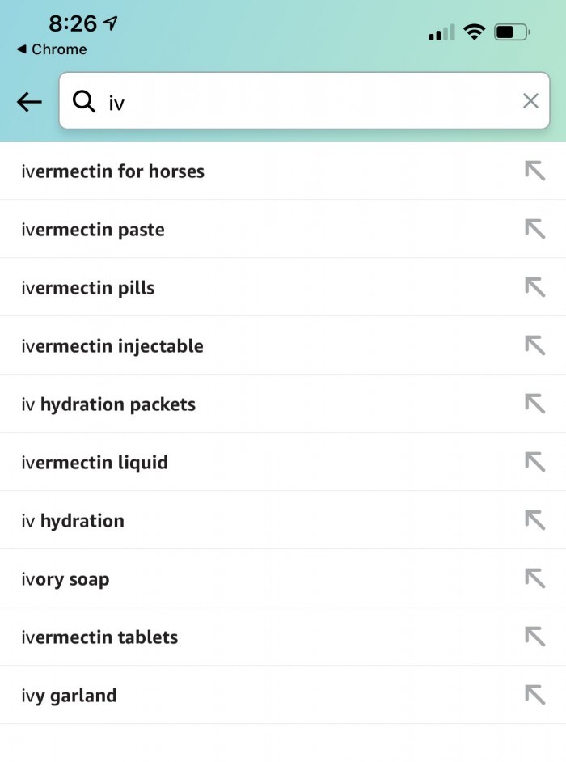The image size is (566, 762).
Task: Tap the back arrow beside the search bar
Action: pyautogui.click(x=29, y=101)
